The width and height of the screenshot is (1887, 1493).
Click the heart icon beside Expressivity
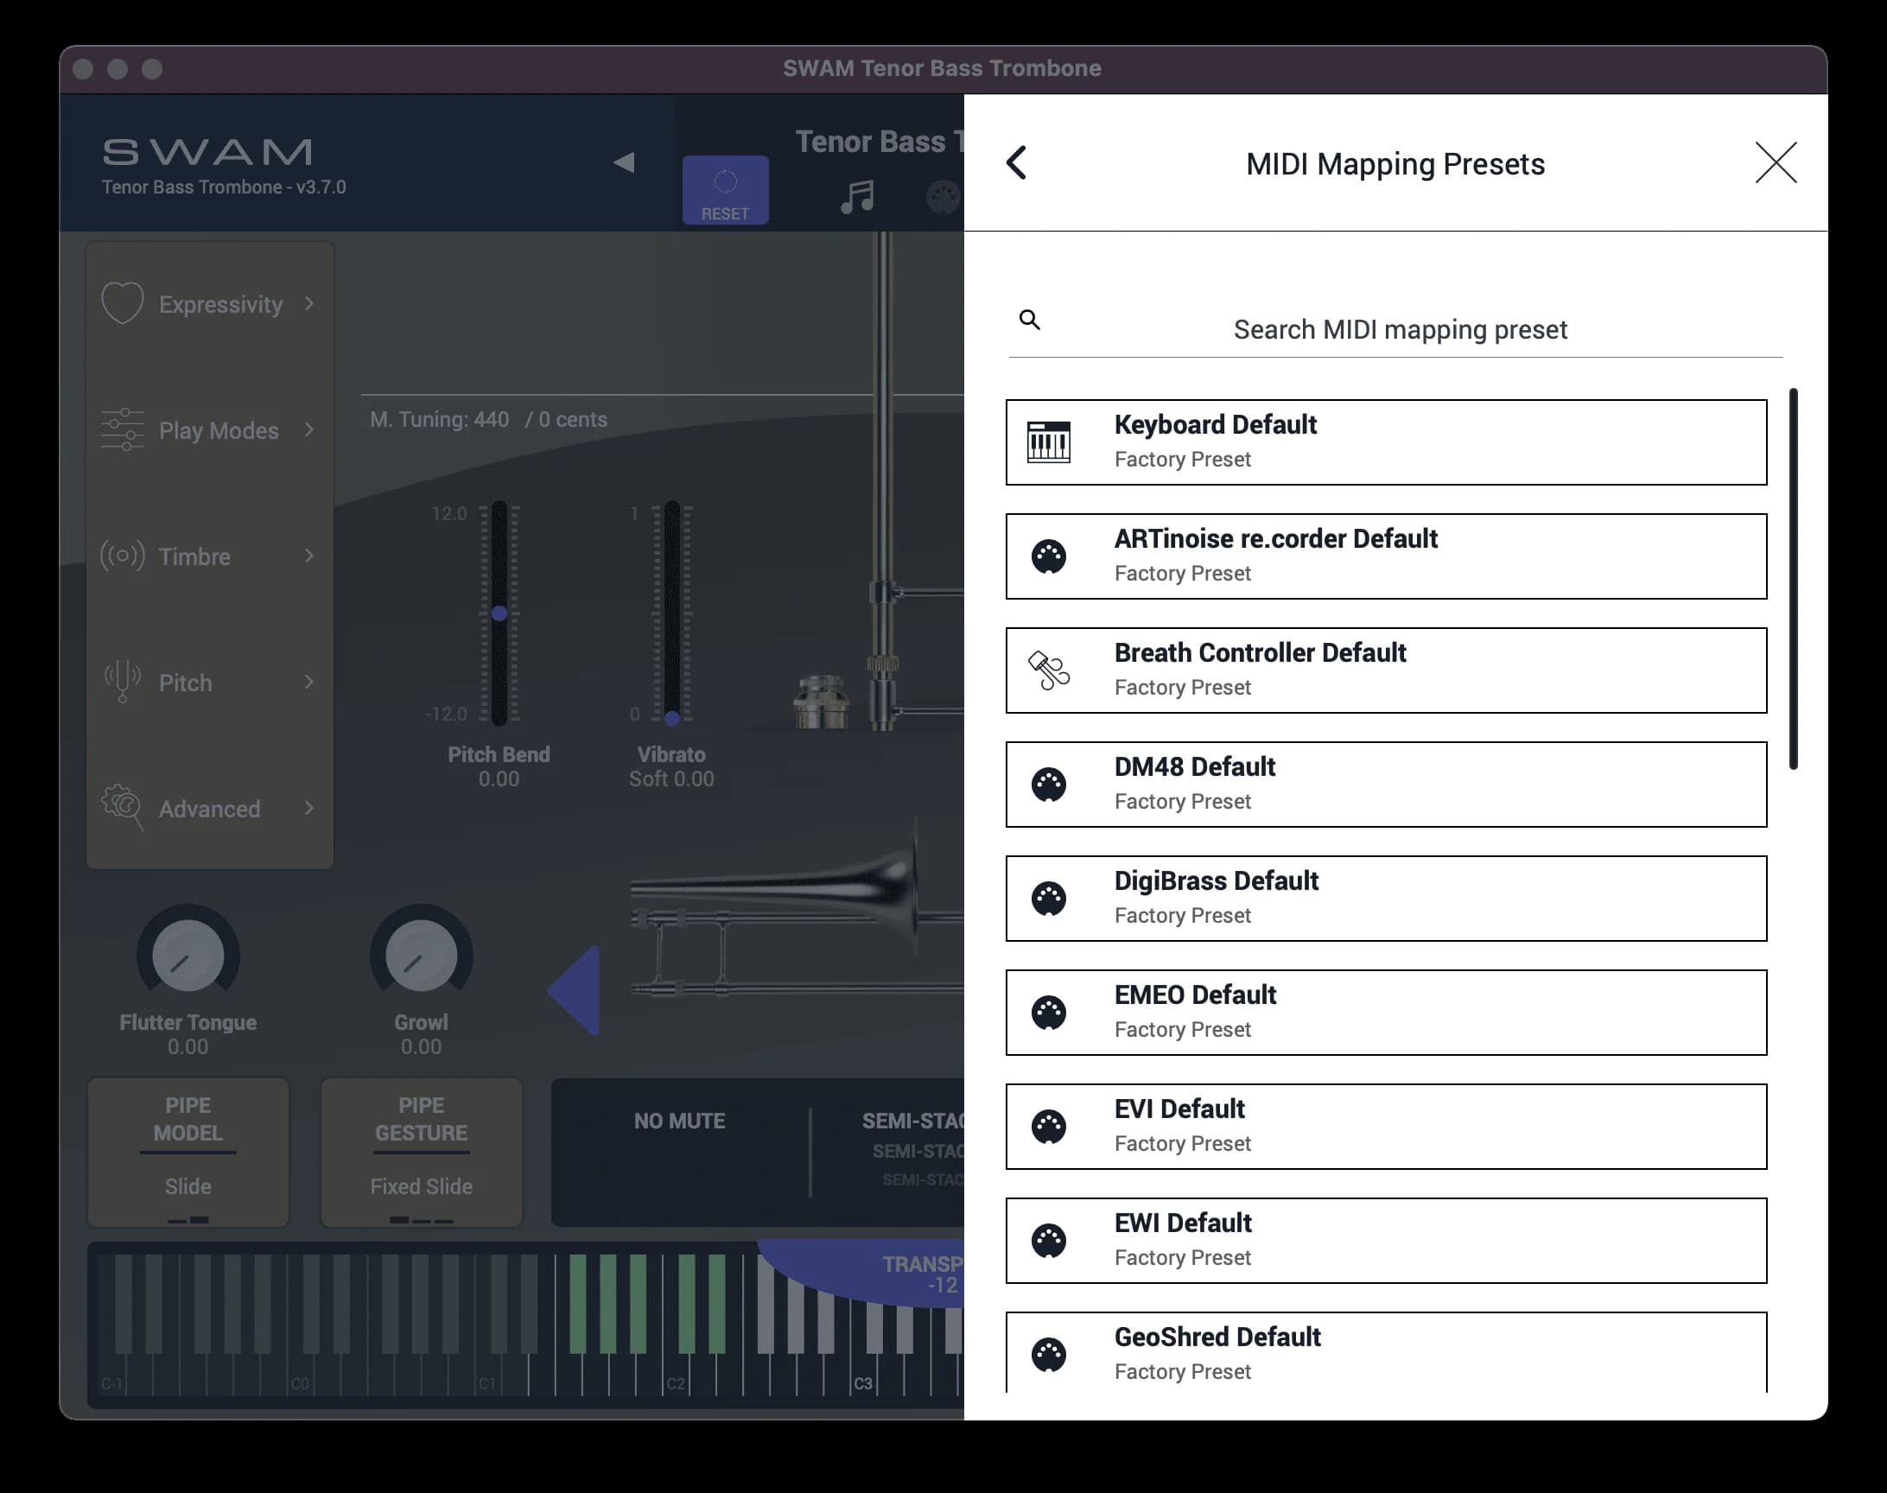[x=123, y=303]
